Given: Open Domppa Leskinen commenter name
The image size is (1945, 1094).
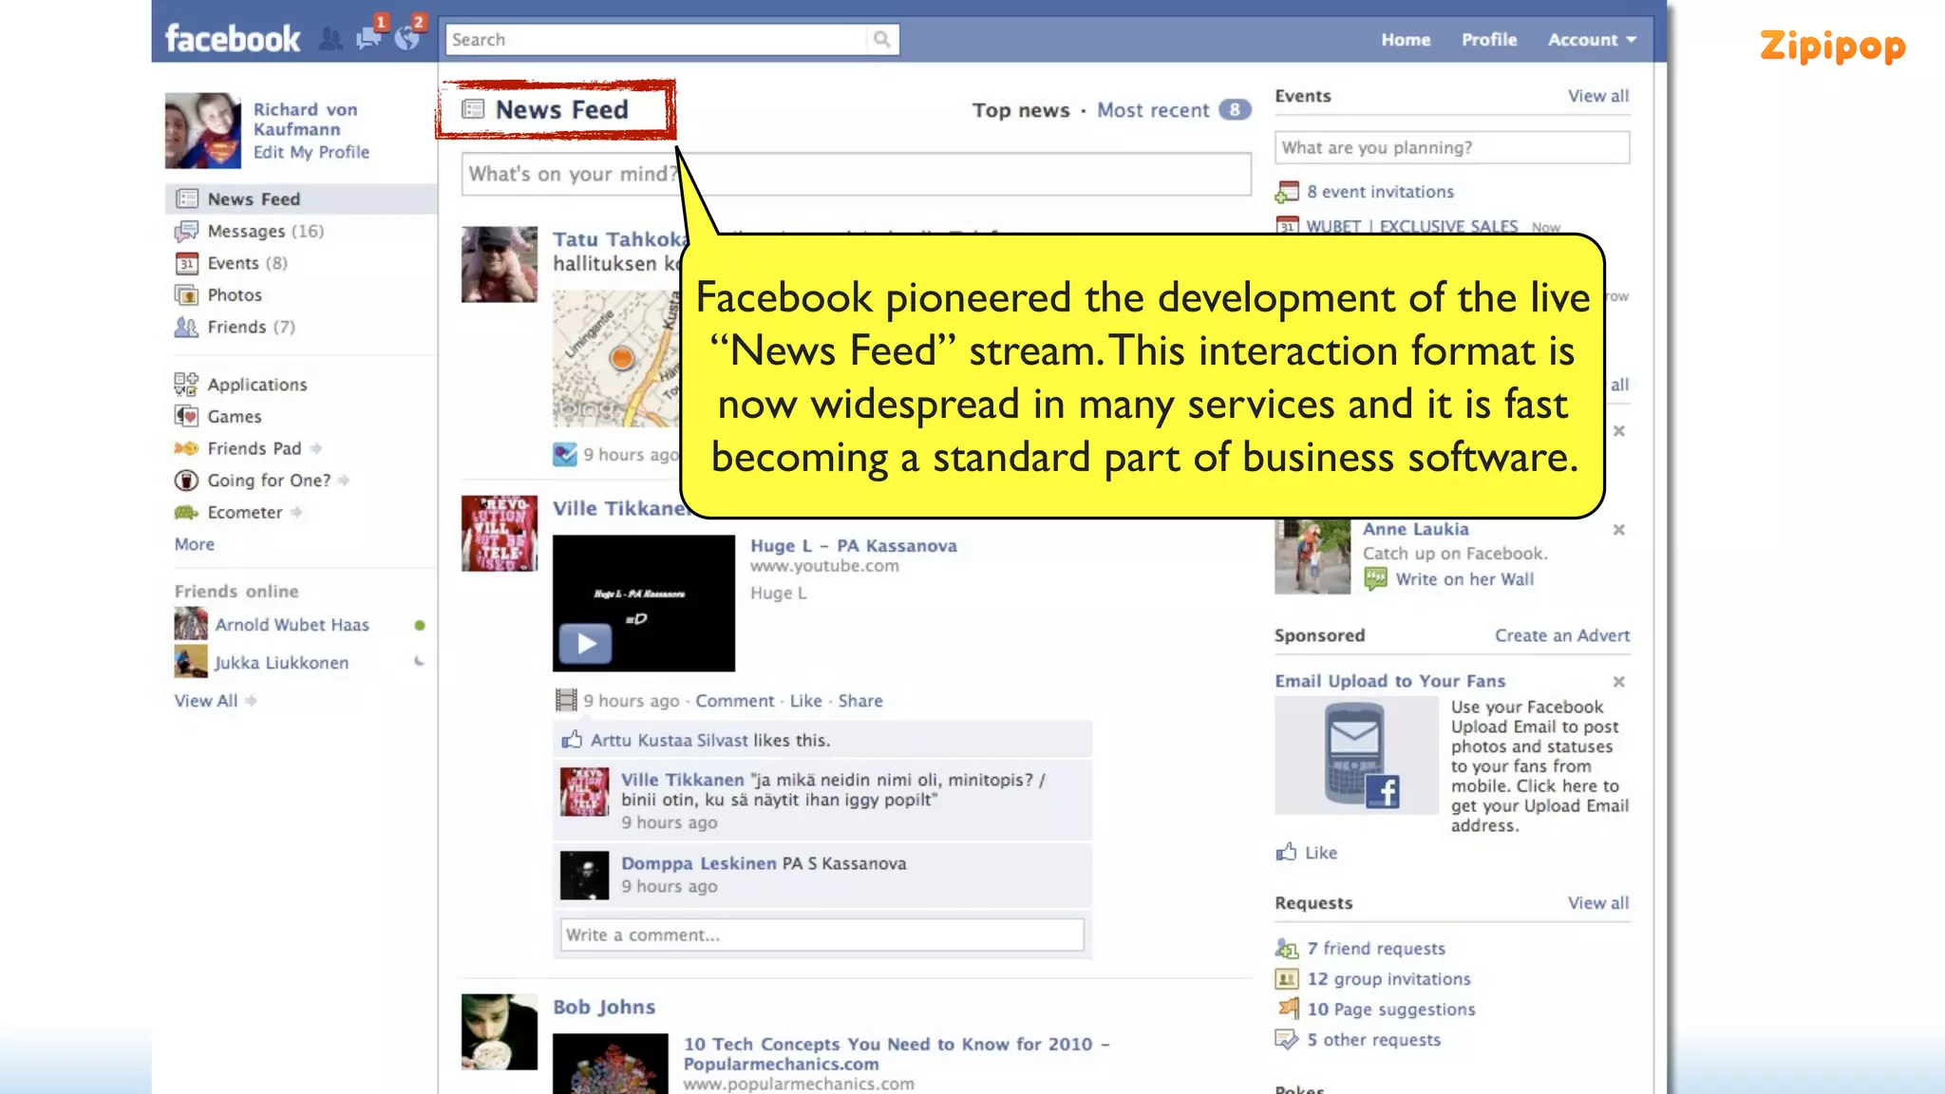Looking at the screenshot, I should click(x=699, y=863).
